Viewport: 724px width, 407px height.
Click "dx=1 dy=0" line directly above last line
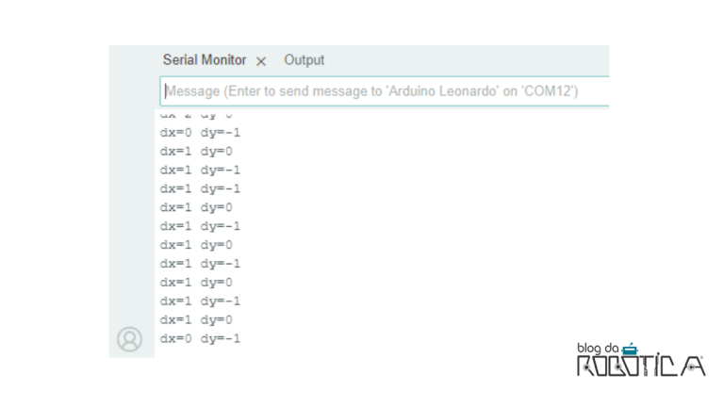pyautogui.click(x=196, y=319)
